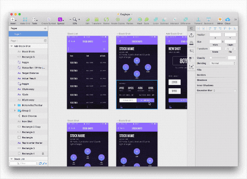Toggle the slice filter icon near Filter

point(44,163)
